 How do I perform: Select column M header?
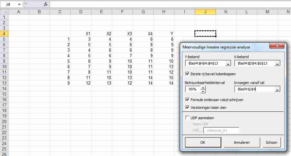pyautogui.click(x=267, y=12)
